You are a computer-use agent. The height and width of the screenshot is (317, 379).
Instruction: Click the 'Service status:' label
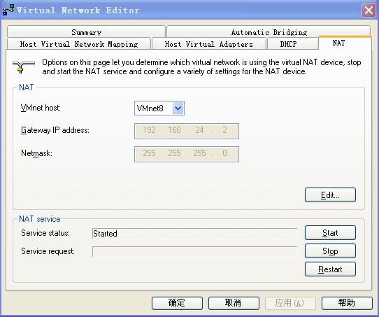[45, 233]
